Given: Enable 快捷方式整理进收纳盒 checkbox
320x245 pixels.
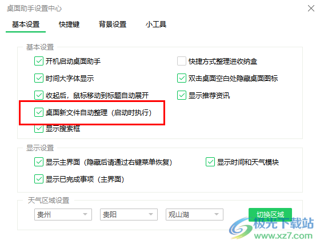Looking at the screenshot, I should pyautogui.click(x=182, y=61).
